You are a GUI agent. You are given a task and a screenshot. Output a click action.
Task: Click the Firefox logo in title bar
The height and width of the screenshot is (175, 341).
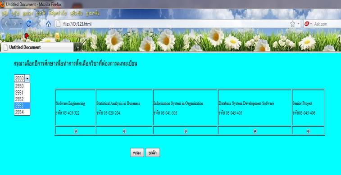point(2,4)
